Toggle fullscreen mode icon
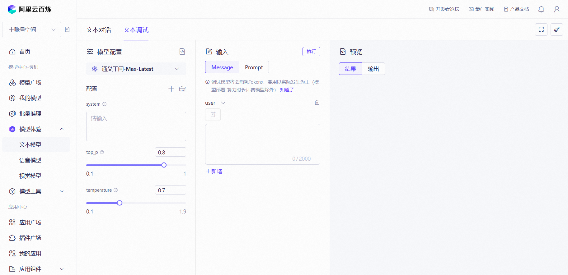 tap(541, 30)
